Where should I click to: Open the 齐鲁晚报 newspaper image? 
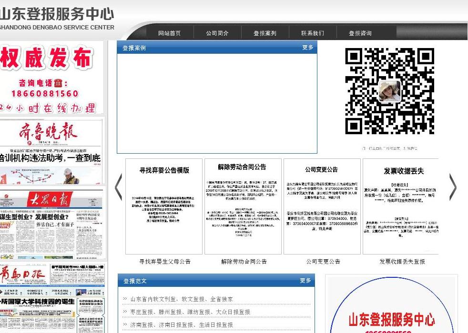tap(51, 152)
